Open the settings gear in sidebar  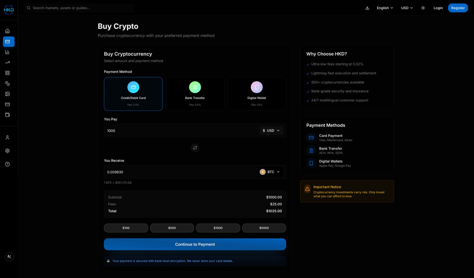7,151
